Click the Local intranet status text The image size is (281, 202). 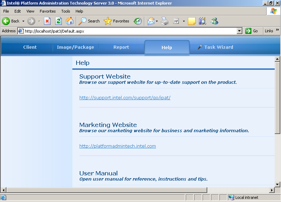click(247, 197)
